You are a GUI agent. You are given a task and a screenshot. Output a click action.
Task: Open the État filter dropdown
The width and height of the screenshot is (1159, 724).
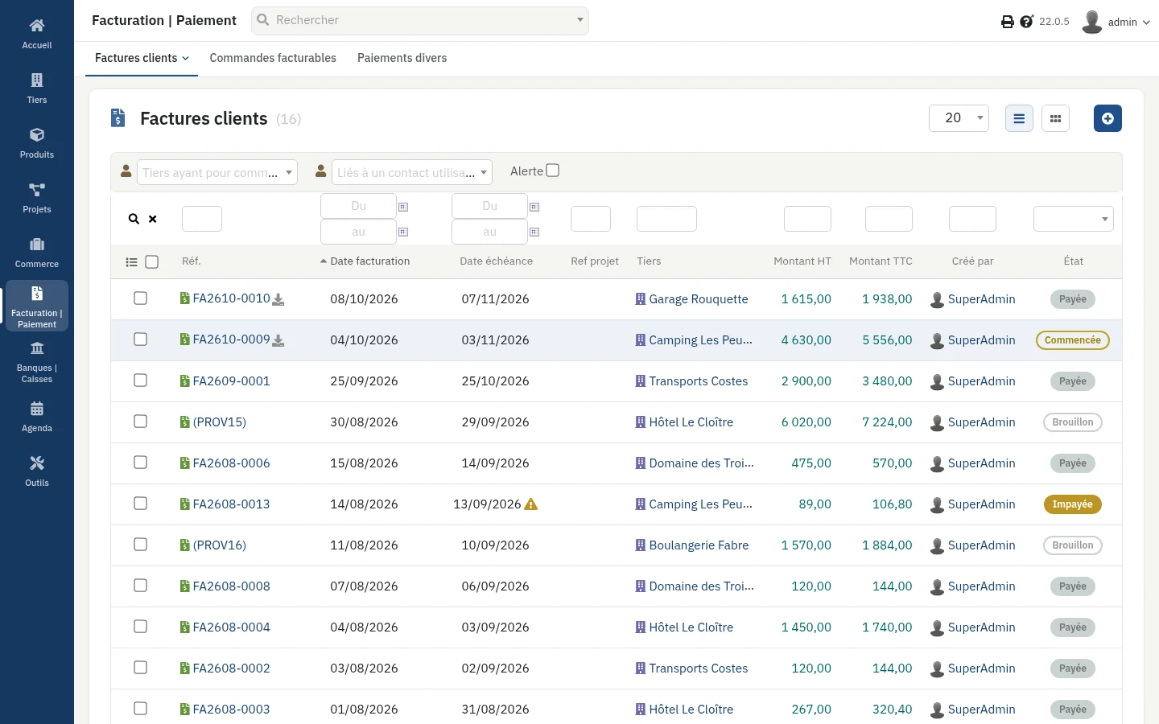1074,219
